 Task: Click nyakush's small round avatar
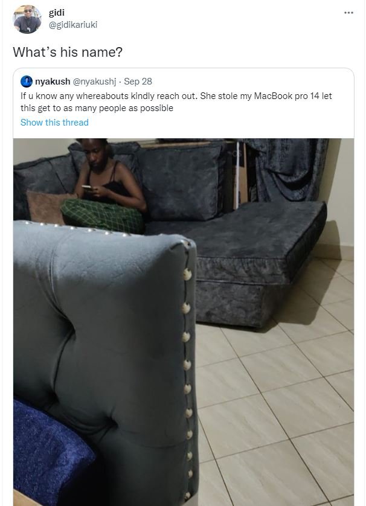pyautogui.click(x=27, y=82)
